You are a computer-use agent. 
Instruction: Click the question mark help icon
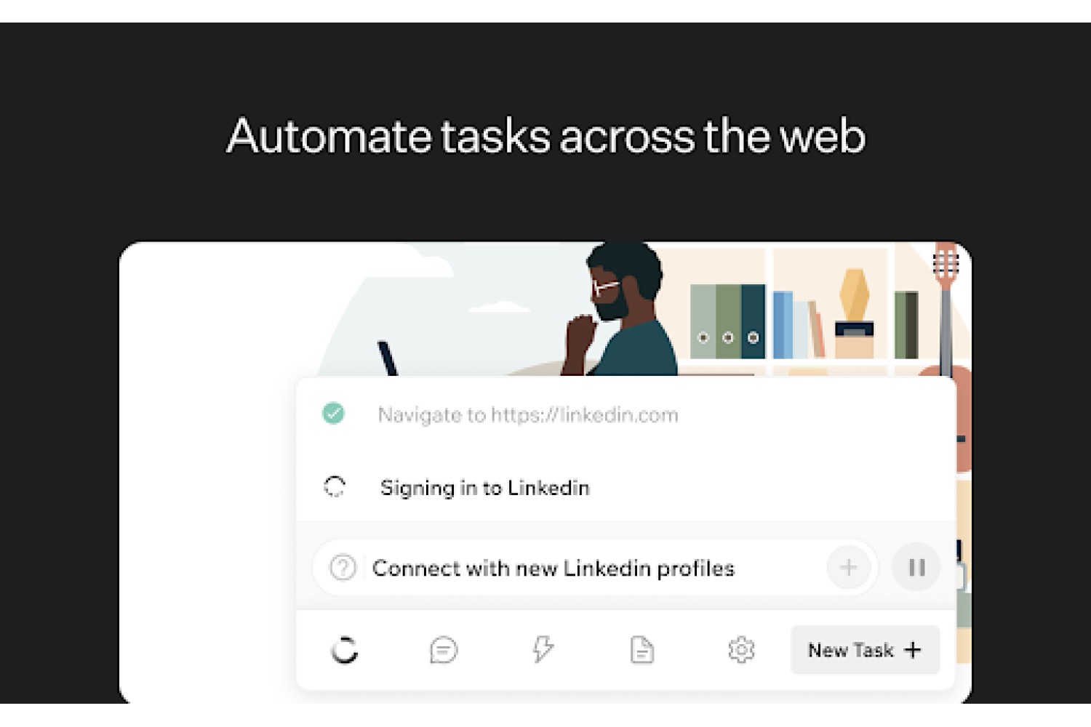343,567
